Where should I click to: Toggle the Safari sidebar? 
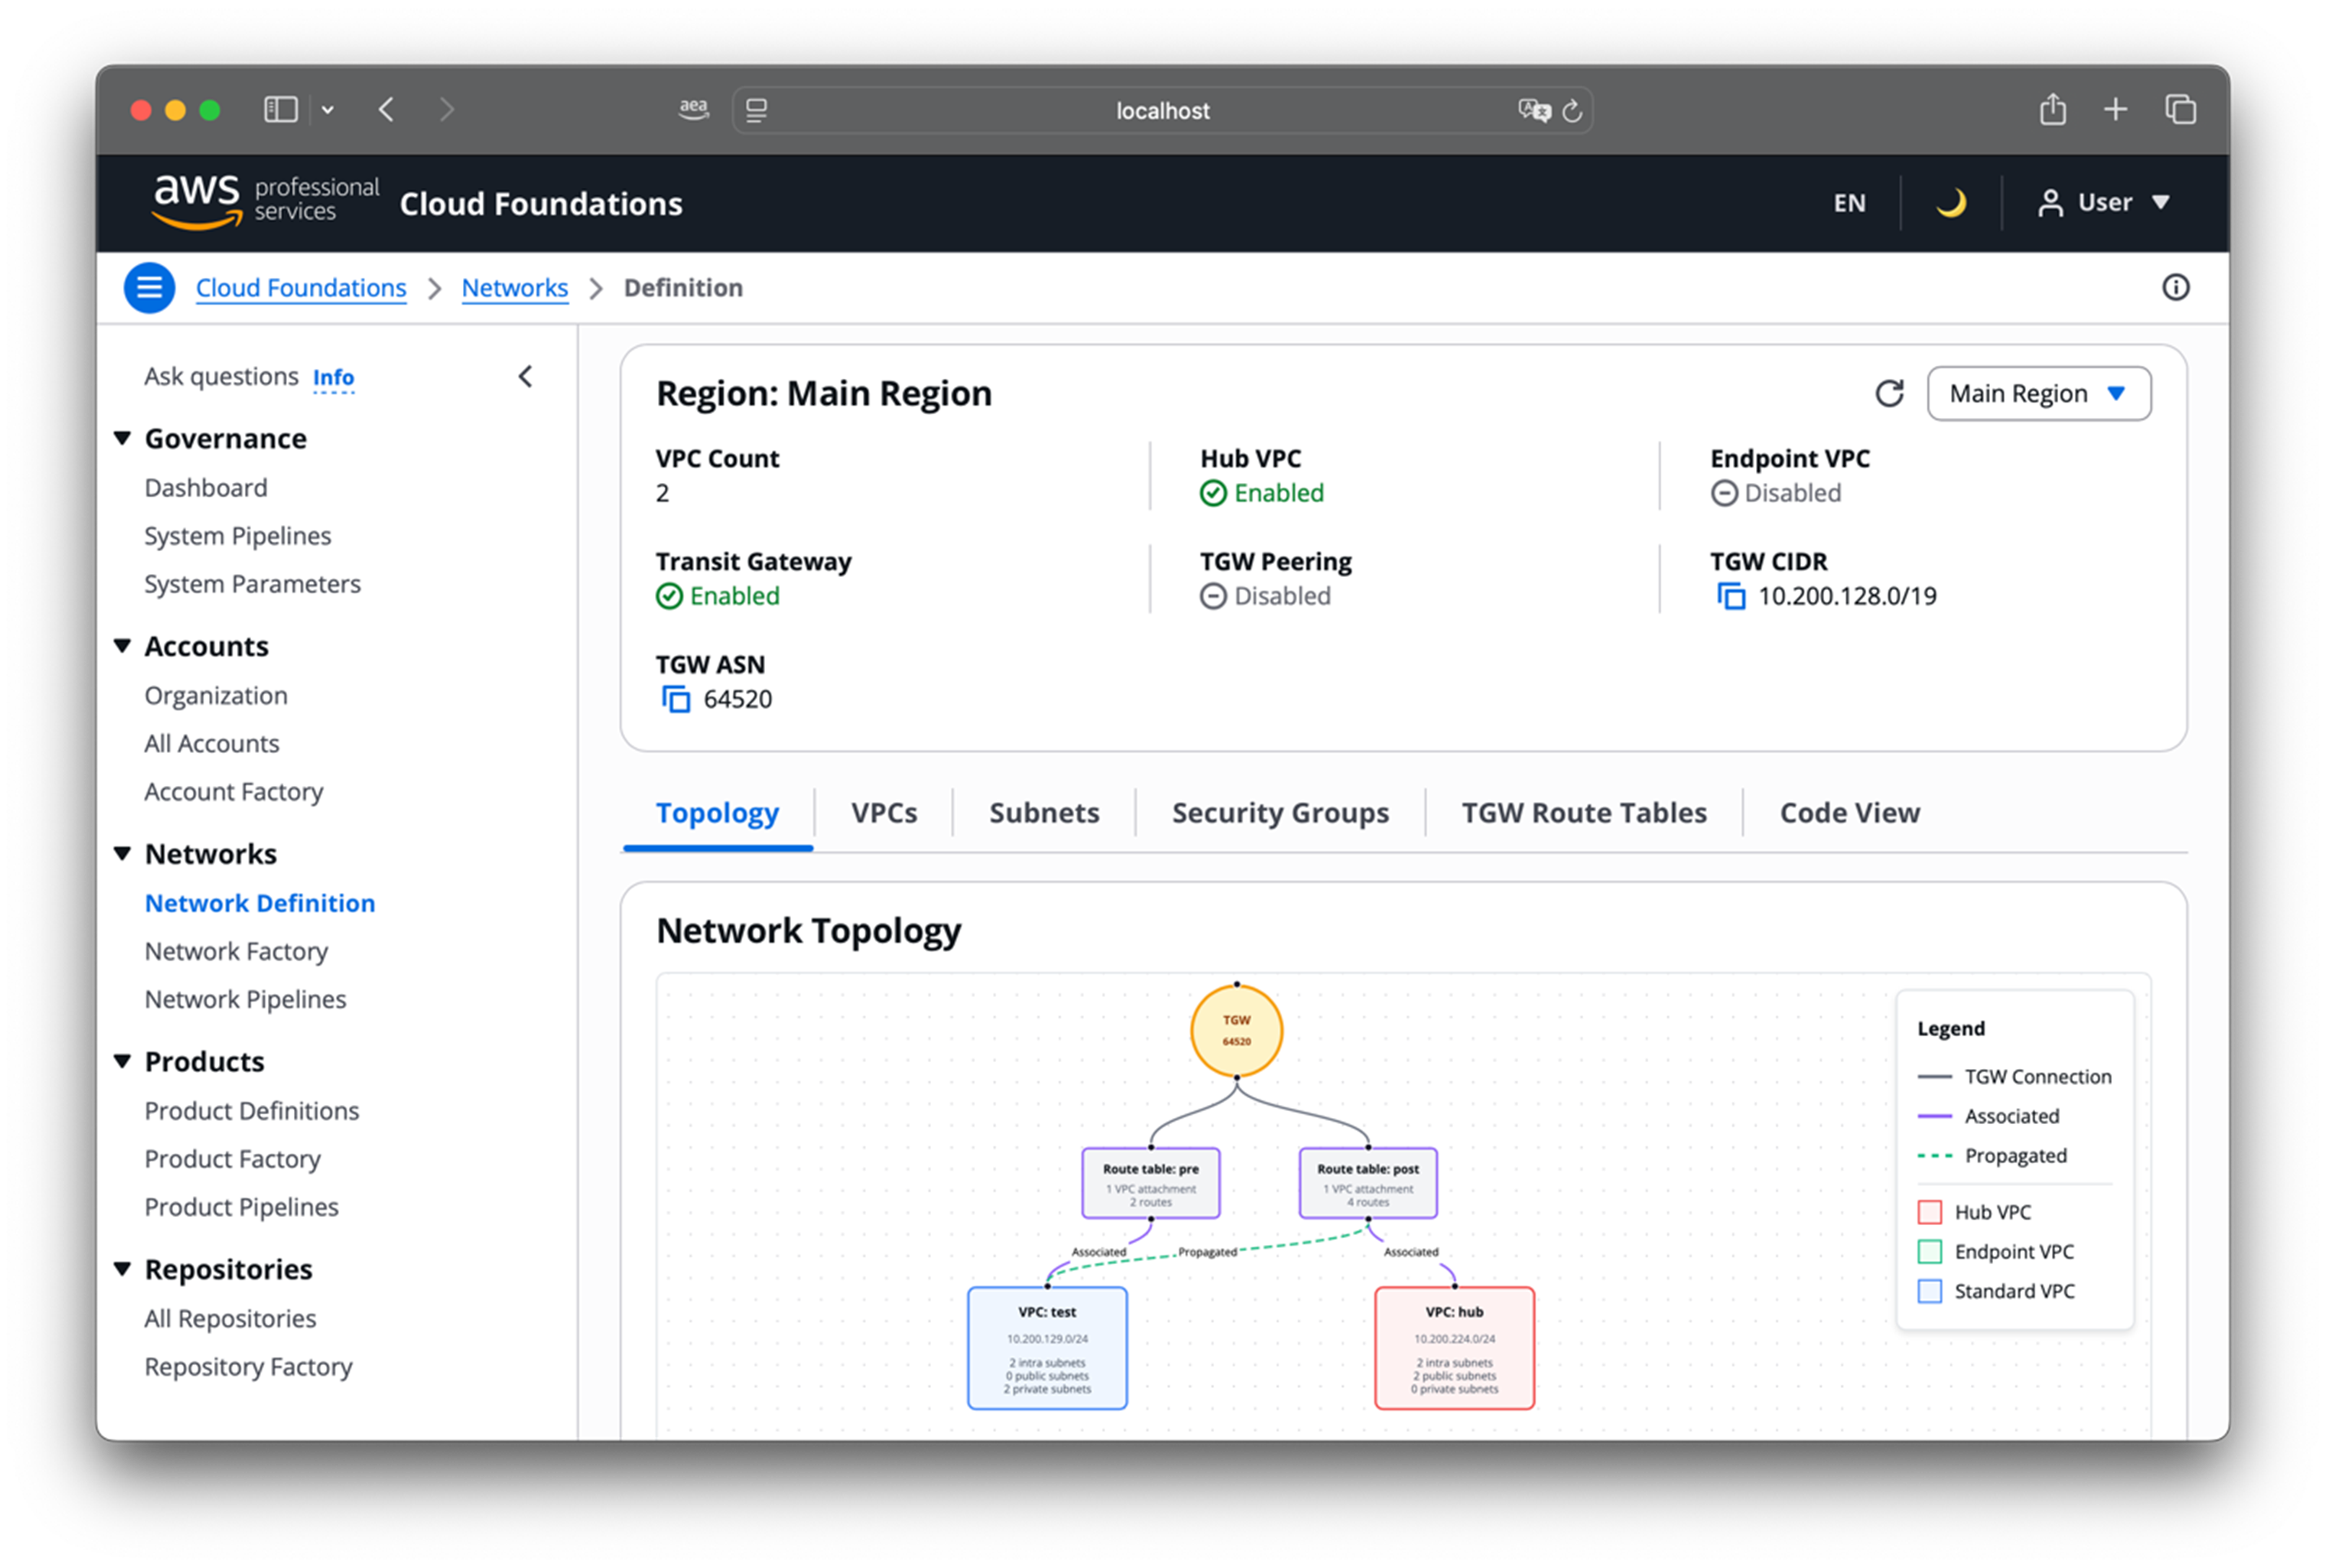(280, 109)
